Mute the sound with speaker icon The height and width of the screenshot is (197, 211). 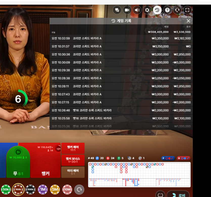point(137,10)
